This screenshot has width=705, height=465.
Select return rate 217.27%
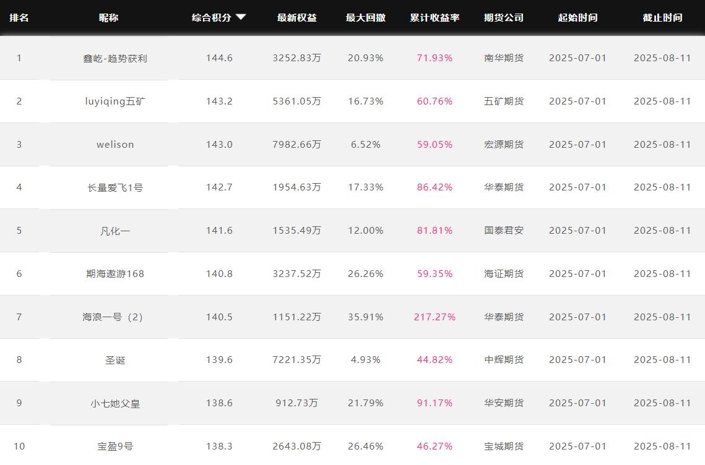435,317
